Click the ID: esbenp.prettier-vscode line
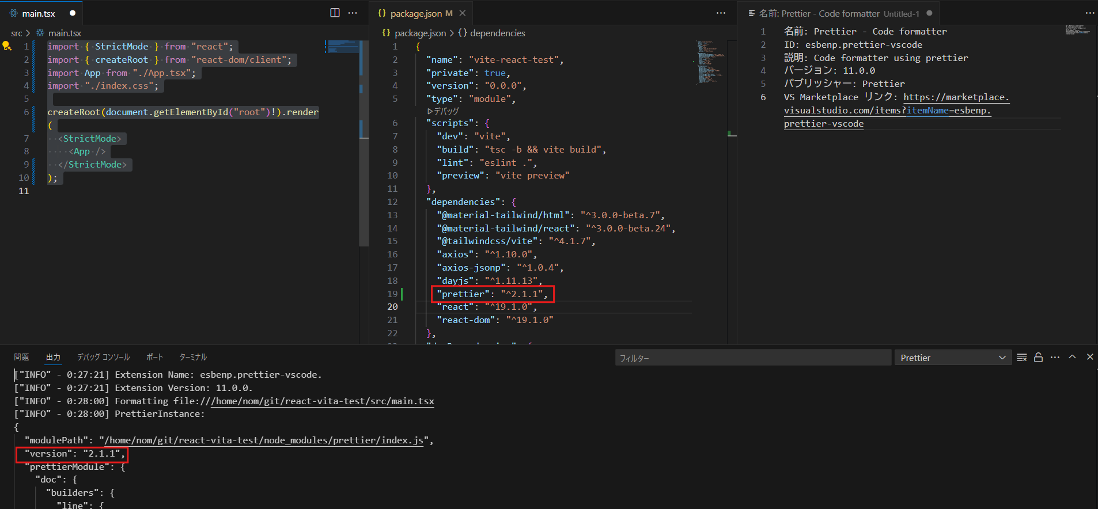This screenshot has width=1098, height=509. [853, 44]
